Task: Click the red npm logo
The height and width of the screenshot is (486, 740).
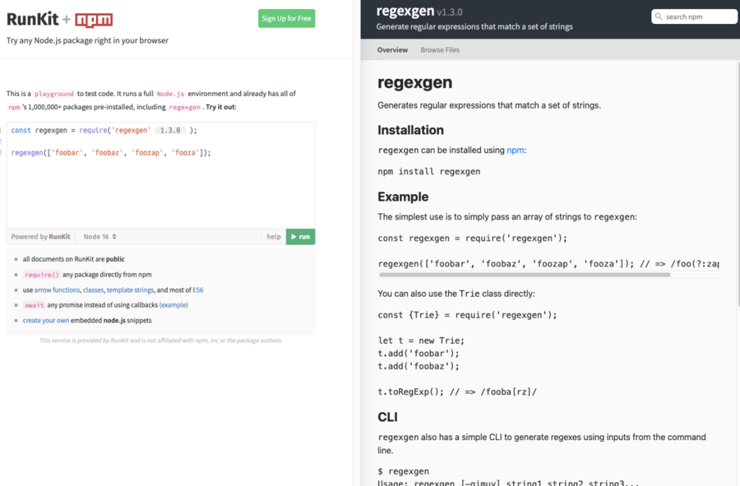Action: 94,20
